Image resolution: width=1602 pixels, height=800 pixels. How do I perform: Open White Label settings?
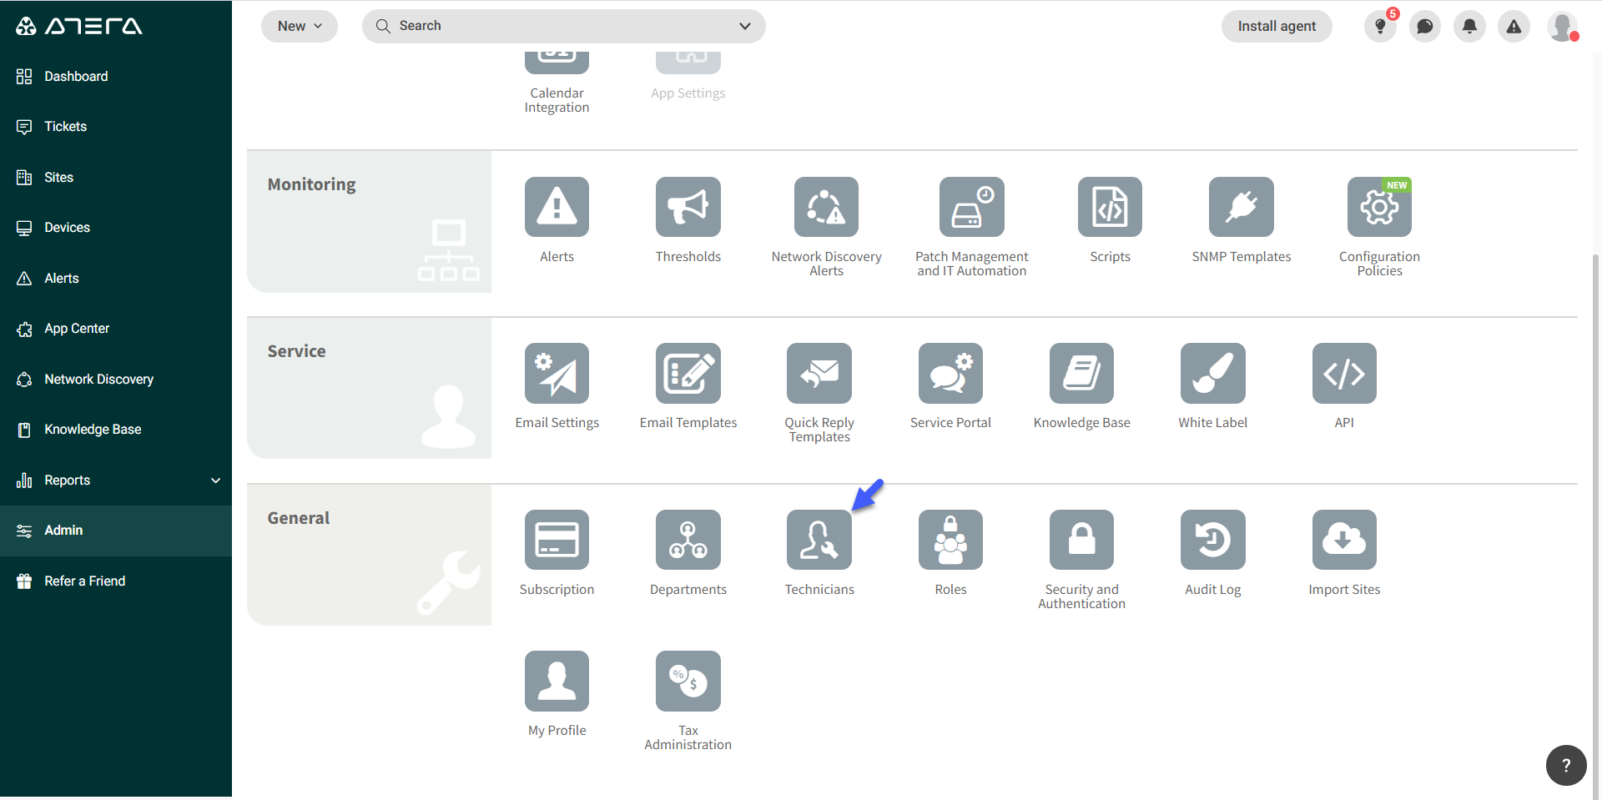click(x=1212, y=373)
